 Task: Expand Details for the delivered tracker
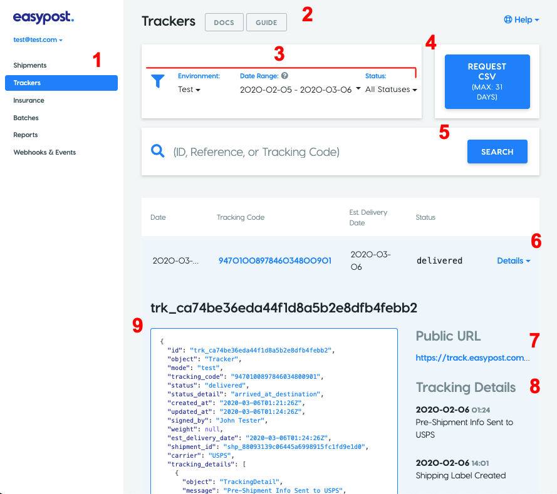pos(514,261)
